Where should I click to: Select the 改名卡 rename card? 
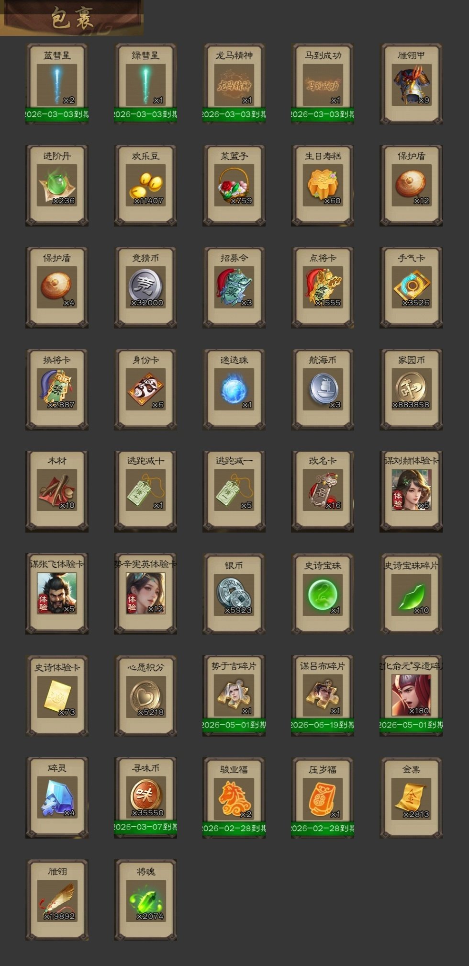point(323,491)
